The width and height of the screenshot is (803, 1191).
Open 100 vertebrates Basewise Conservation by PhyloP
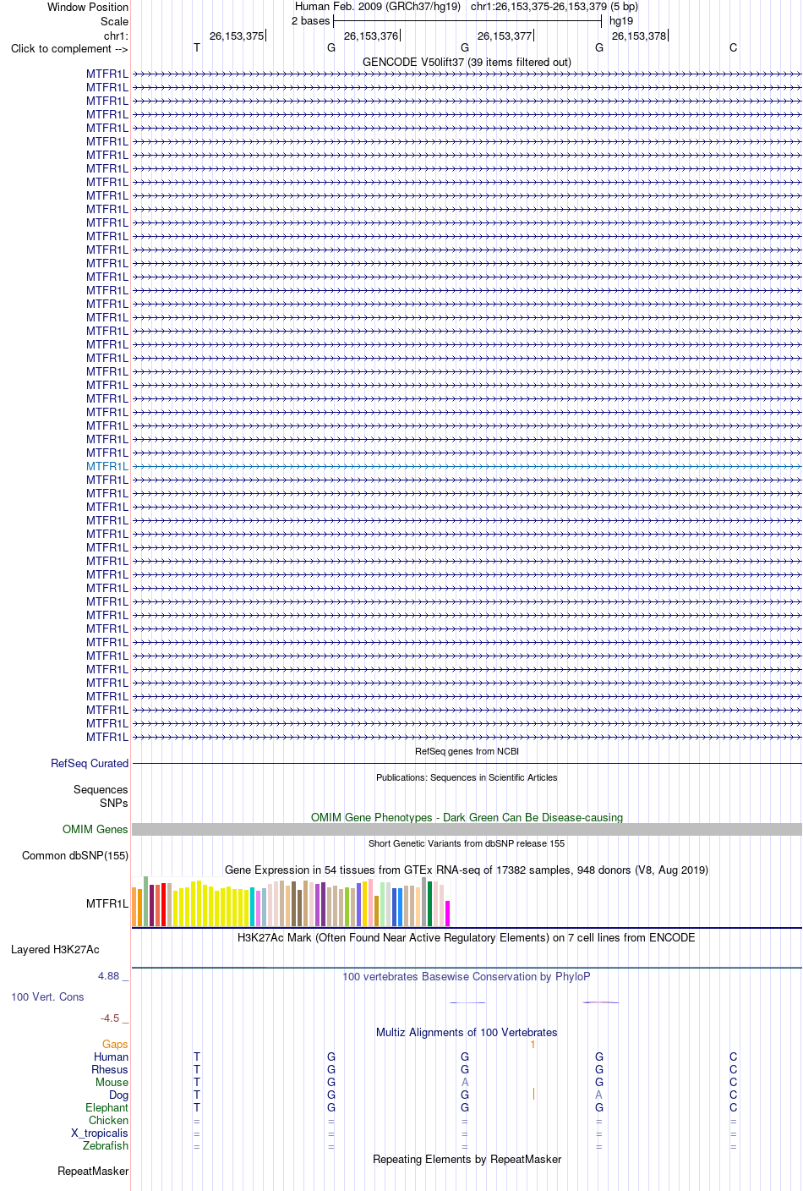coord(467,976)
